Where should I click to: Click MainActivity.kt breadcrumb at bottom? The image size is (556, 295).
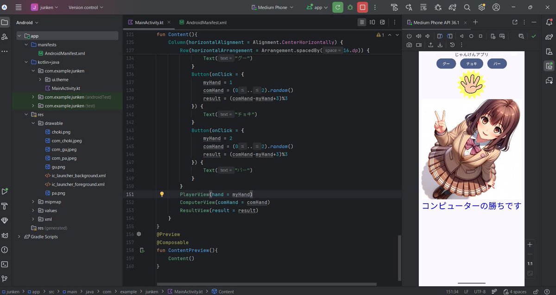tap(185, 292)
